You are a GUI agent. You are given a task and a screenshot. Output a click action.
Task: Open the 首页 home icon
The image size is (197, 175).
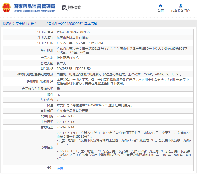(x=161, y=6)
